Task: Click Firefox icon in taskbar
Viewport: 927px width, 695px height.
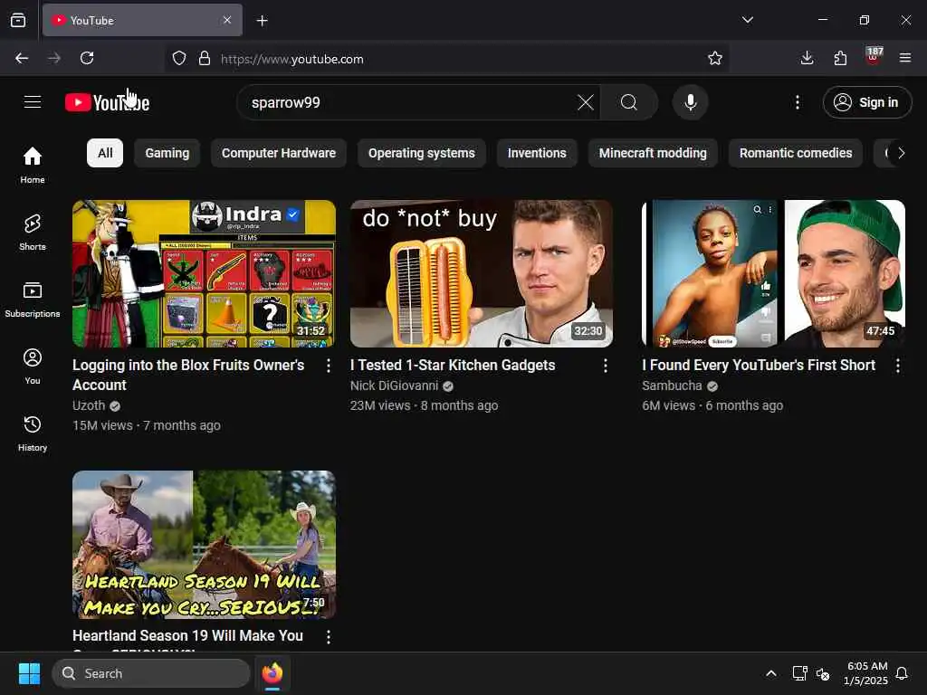Action: (x=272, y=673)
